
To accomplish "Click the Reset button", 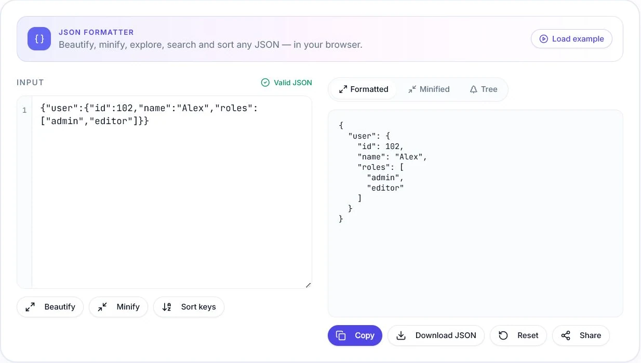I will point(518,335).
